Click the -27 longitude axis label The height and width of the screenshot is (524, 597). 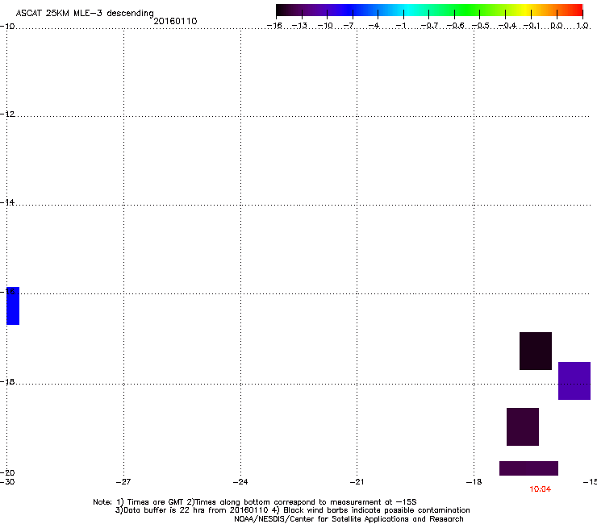[x=123, y=482]
